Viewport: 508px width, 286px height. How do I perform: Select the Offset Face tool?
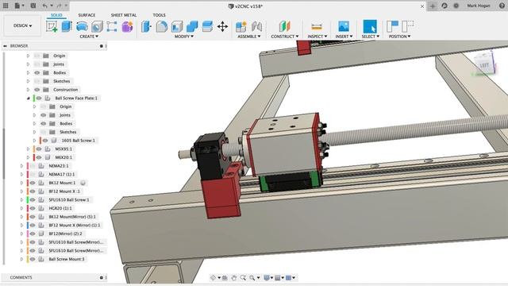pyautogui.click(x=207, y=26)
